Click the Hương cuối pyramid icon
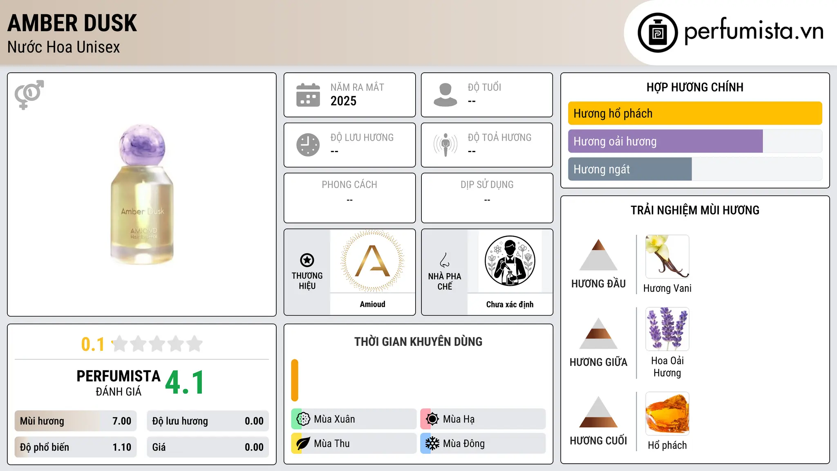The image size is (837, 471). (x=598, y=412)
